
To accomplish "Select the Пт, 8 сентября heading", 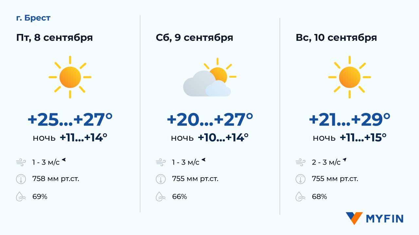I will (54, 38).
